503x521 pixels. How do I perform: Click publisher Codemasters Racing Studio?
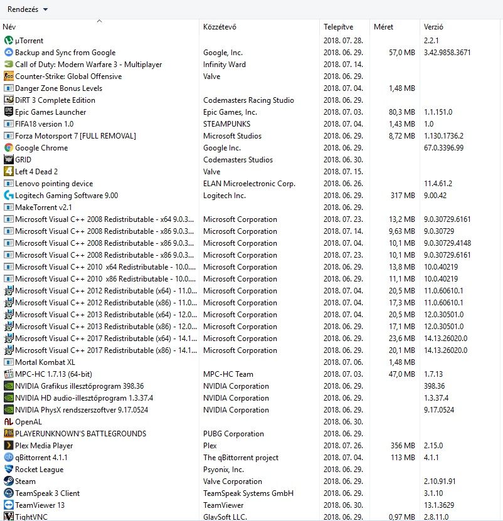248,100
